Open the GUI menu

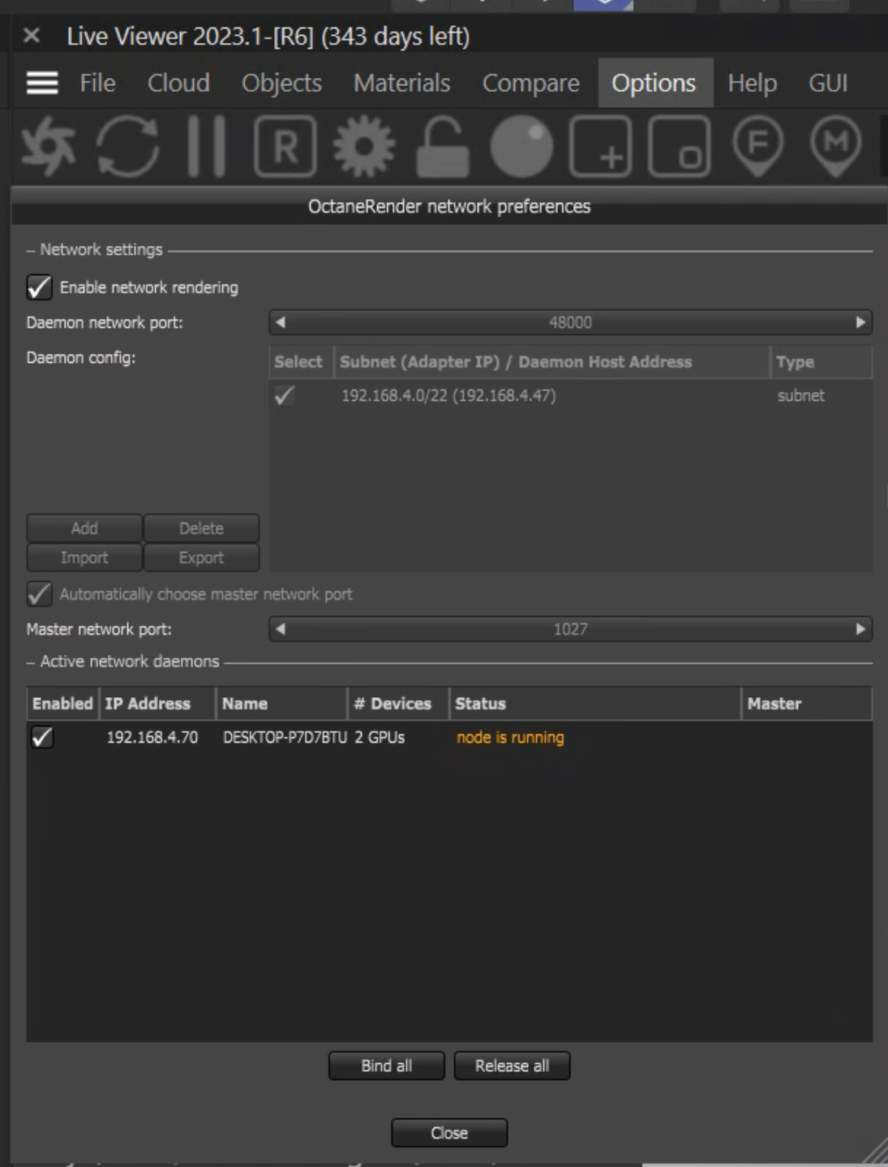(828, 83)
